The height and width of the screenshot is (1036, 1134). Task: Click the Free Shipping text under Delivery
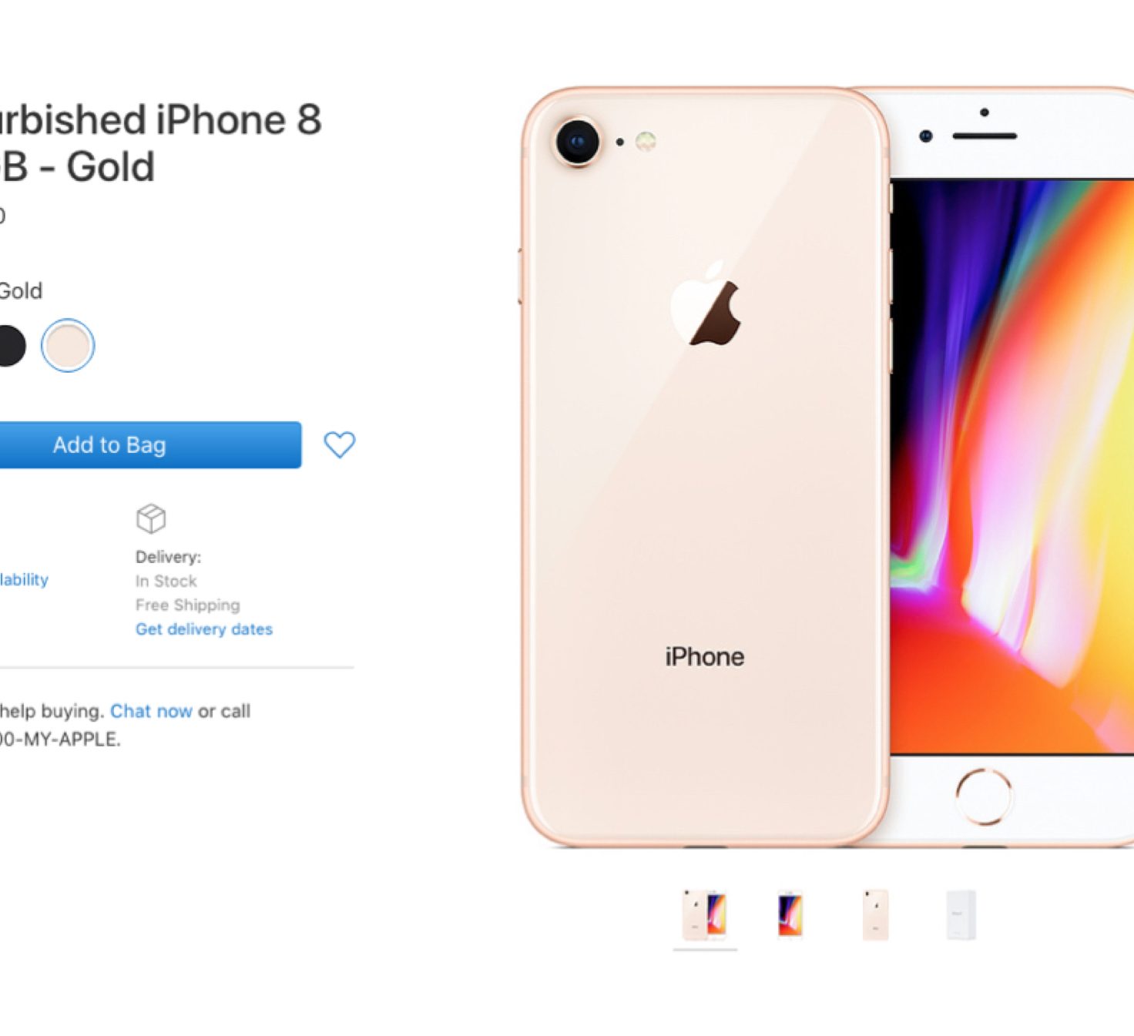tap(188, 605)
